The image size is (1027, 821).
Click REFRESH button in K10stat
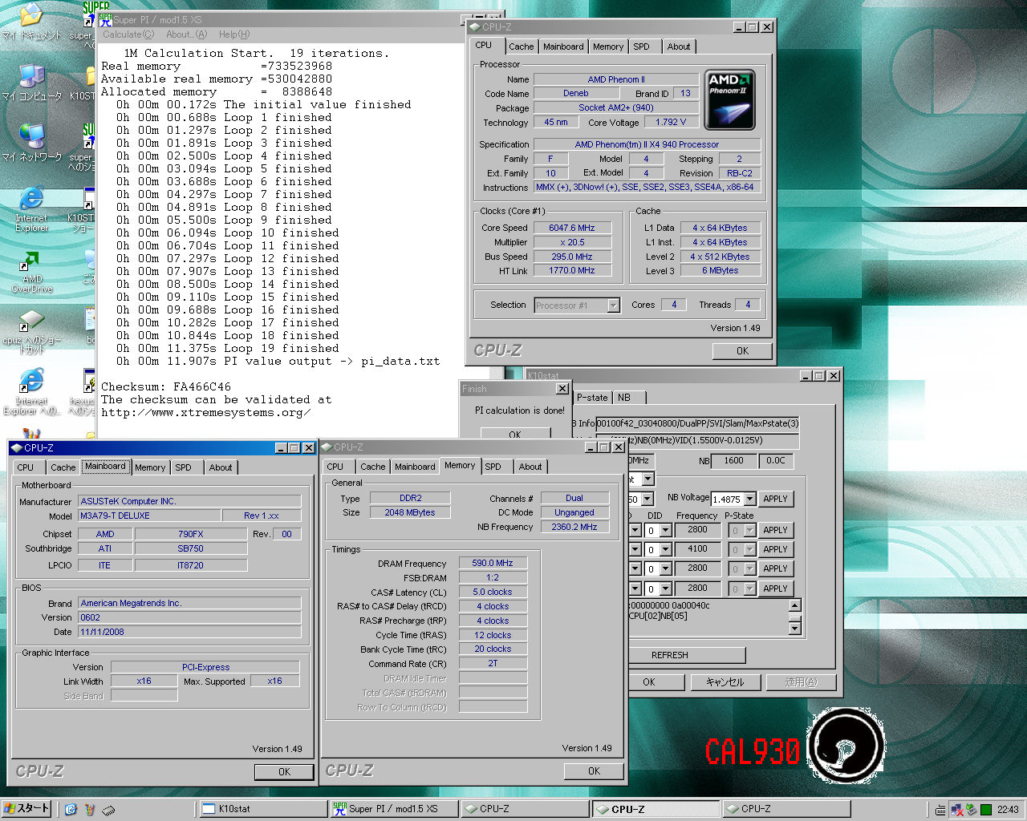[669, 655]
